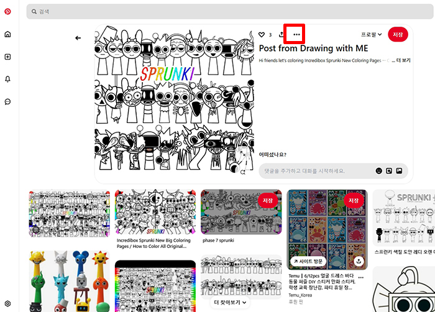Attach a photo to the comment
This screenshot has height=312, width=435.
[x=399, y=171]
